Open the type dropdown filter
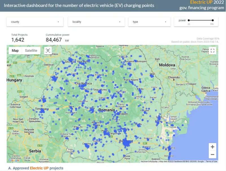This screenshot has height=171, width=226. (x=149, y=22)
